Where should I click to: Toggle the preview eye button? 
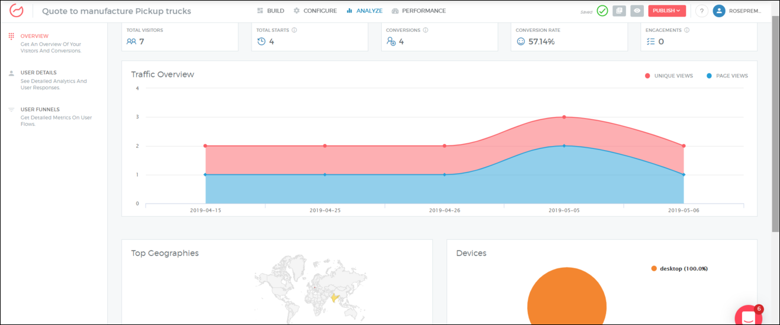pyautogui.click(x=637, y=11)
